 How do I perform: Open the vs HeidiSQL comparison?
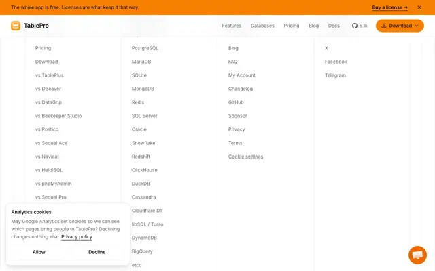pyautogui.click(x=49, y=170)
